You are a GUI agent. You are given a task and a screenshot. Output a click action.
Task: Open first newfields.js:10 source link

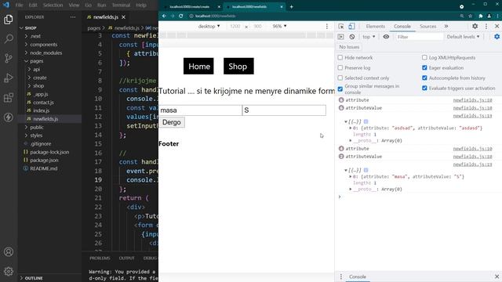pos(472,100)
